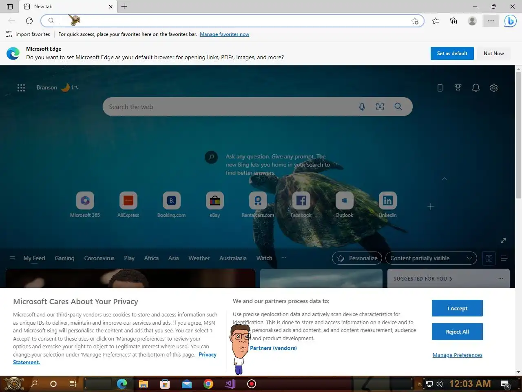Add a new quick link site
This screenshot has width=522, height=392.
click(431, 207)
